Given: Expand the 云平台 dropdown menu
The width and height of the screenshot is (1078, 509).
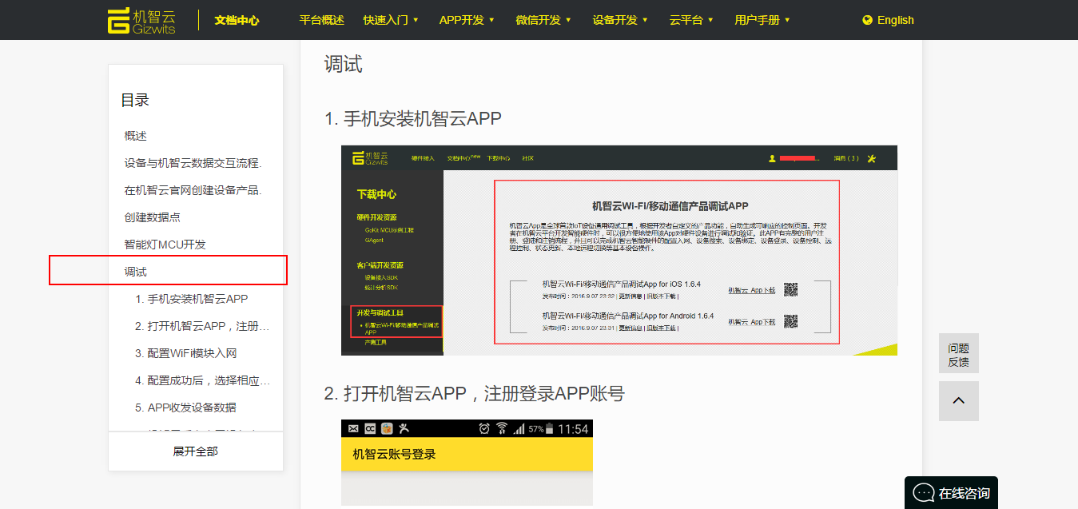Looking at the screenshot, I should 691,20.
